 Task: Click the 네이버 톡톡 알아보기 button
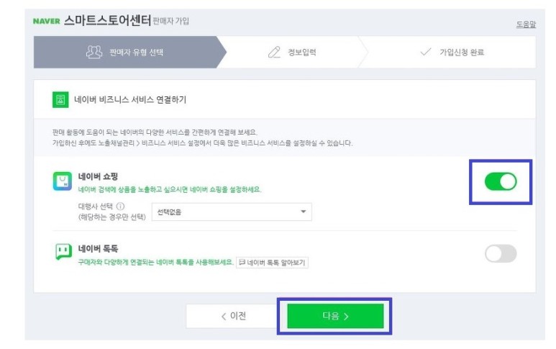click(x=272, y=263)
